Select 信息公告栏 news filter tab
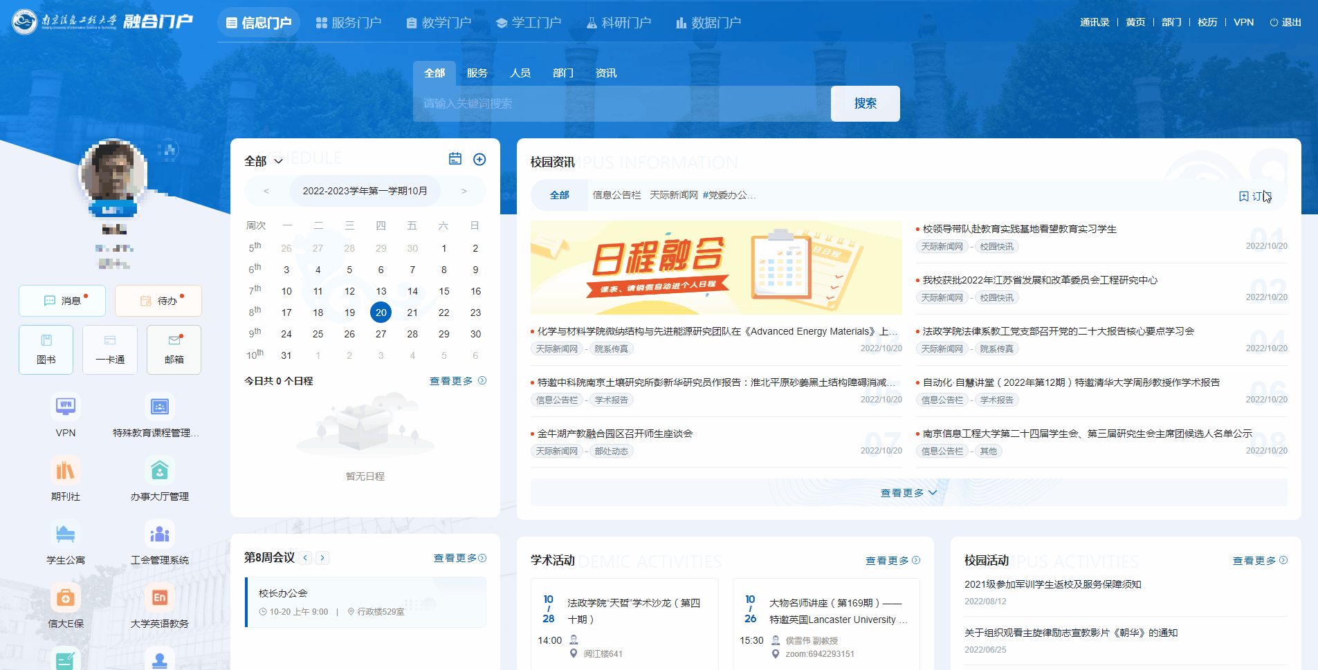 pos(616,196)
